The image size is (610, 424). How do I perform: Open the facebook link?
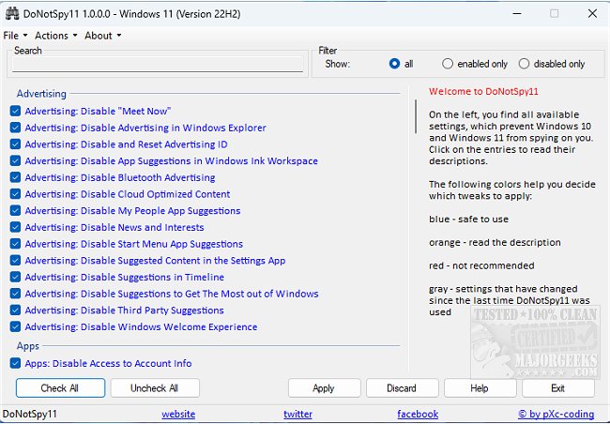(418, 415)
